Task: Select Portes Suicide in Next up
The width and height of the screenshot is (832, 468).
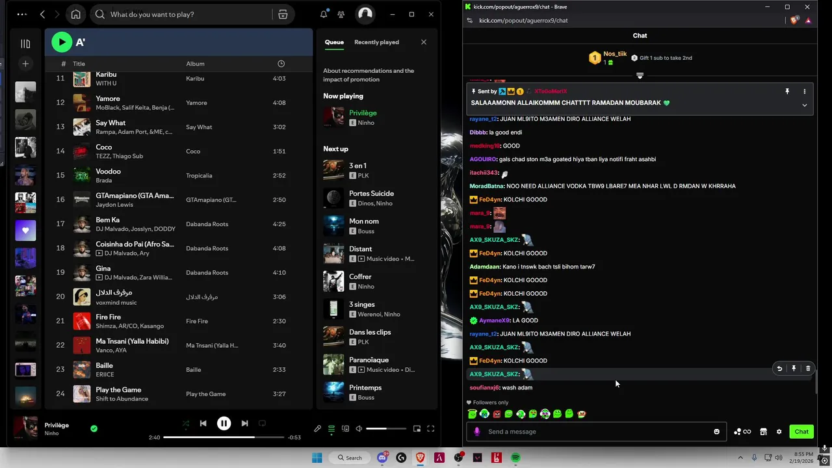Action: pos(377,198)
